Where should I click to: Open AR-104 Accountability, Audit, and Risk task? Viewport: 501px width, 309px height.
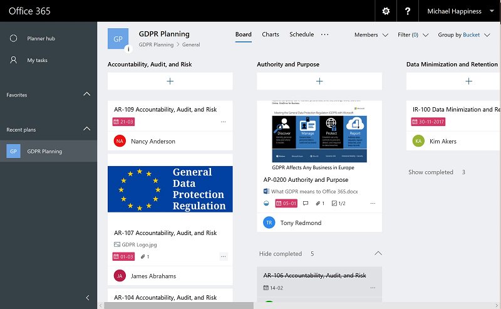[x=165, y=298]
